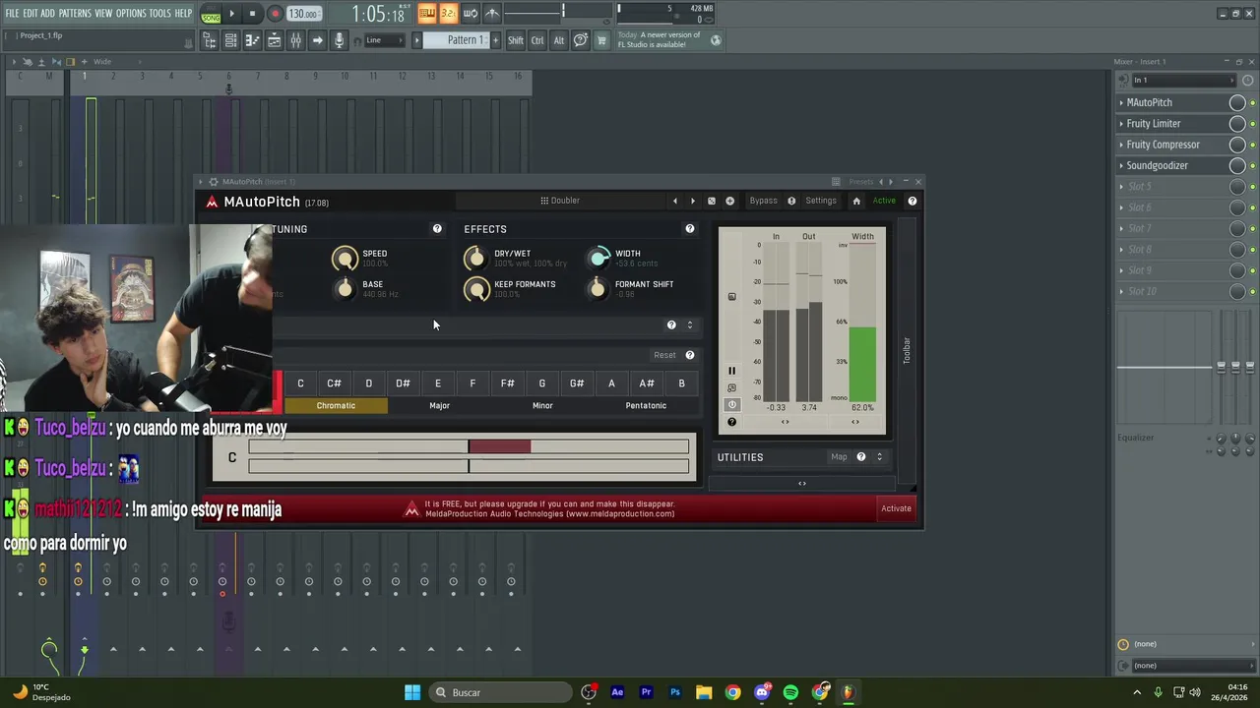Image resolution: width=1260 pixels, height=708 pixels.
Task: Open Spotify from the taskbar
Action: [790, 692]
